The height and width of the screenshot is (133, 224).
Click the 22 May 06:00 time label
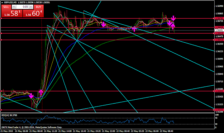click(152, 131)
